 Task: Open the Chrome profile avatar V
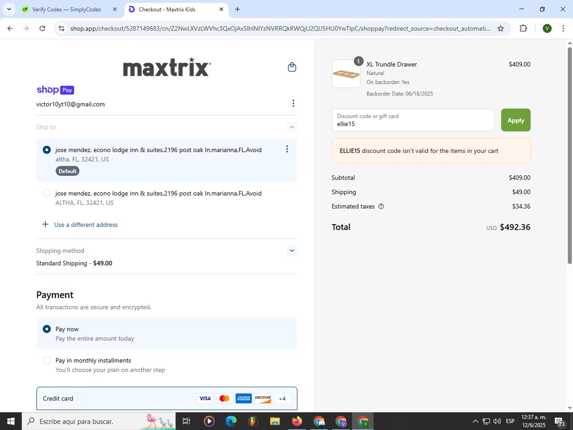click(547, 28)
